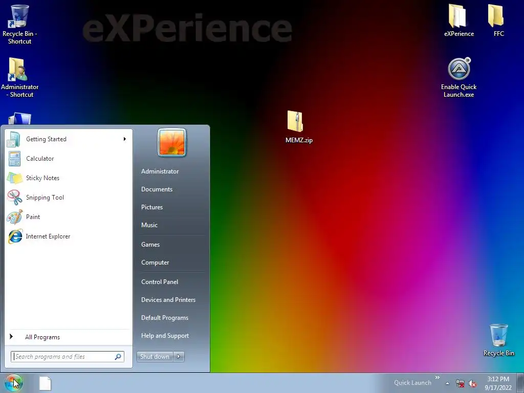
Task: Select Enable Quick Launch.exe desktop icon
Action: (x=459, y=78)
